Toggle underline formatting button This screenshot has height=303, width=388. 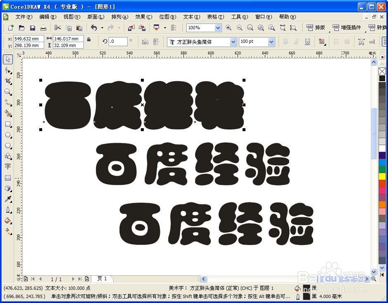click(x=307, y=42)
